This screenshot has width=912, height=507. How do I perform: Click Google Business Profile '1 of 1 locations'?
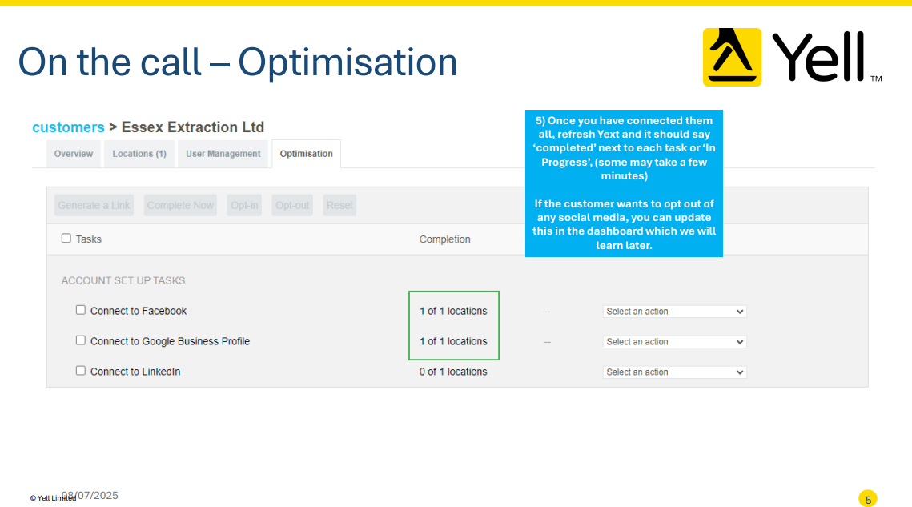click(x=453, y=341)
